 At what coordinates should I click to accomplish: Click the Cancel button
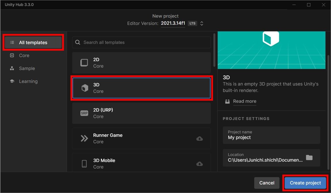click(267, 183)
